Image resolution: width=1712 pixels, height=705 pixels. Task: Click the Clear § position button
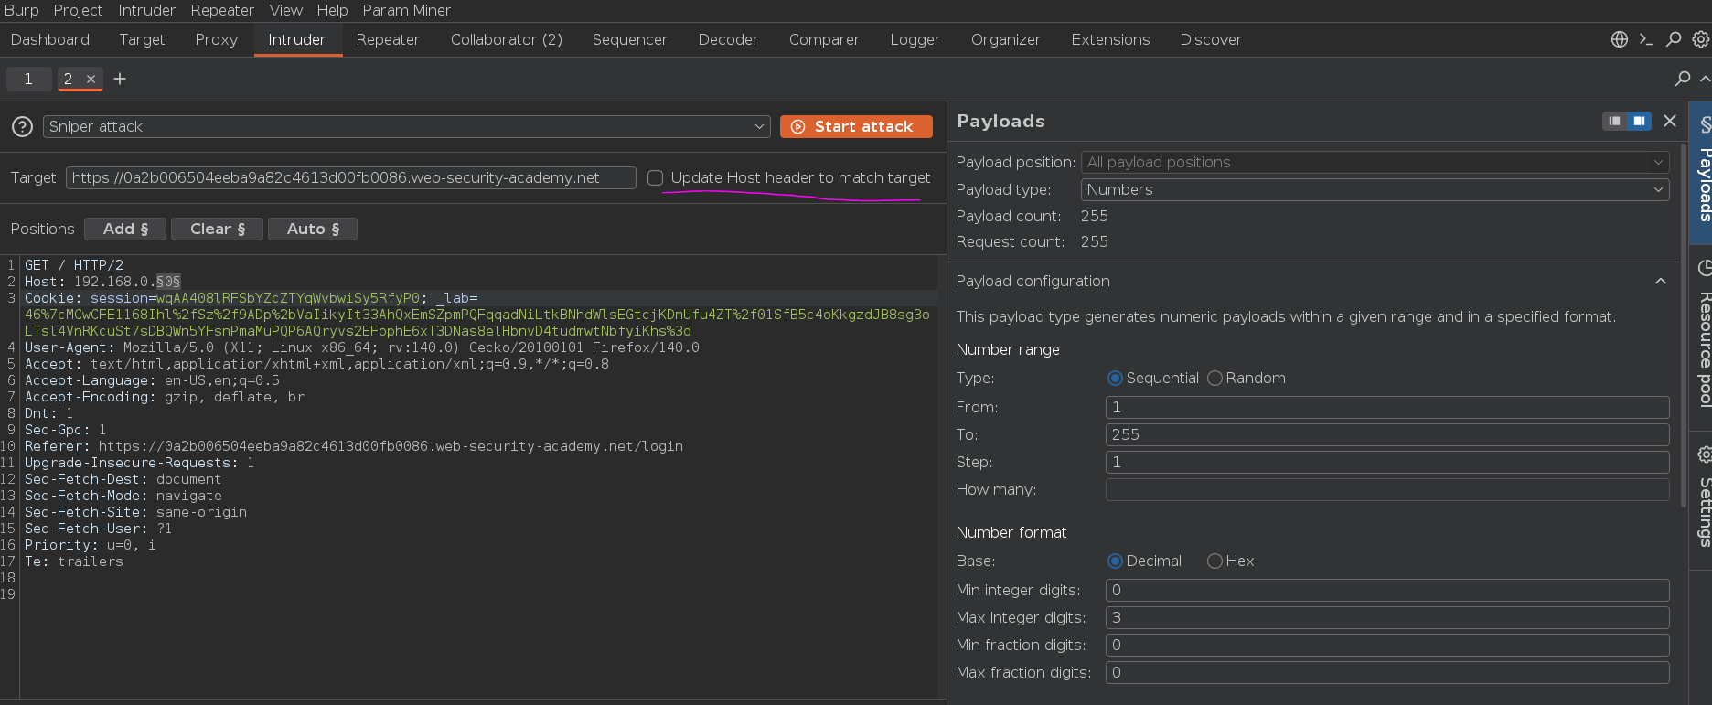click(218, 229)
